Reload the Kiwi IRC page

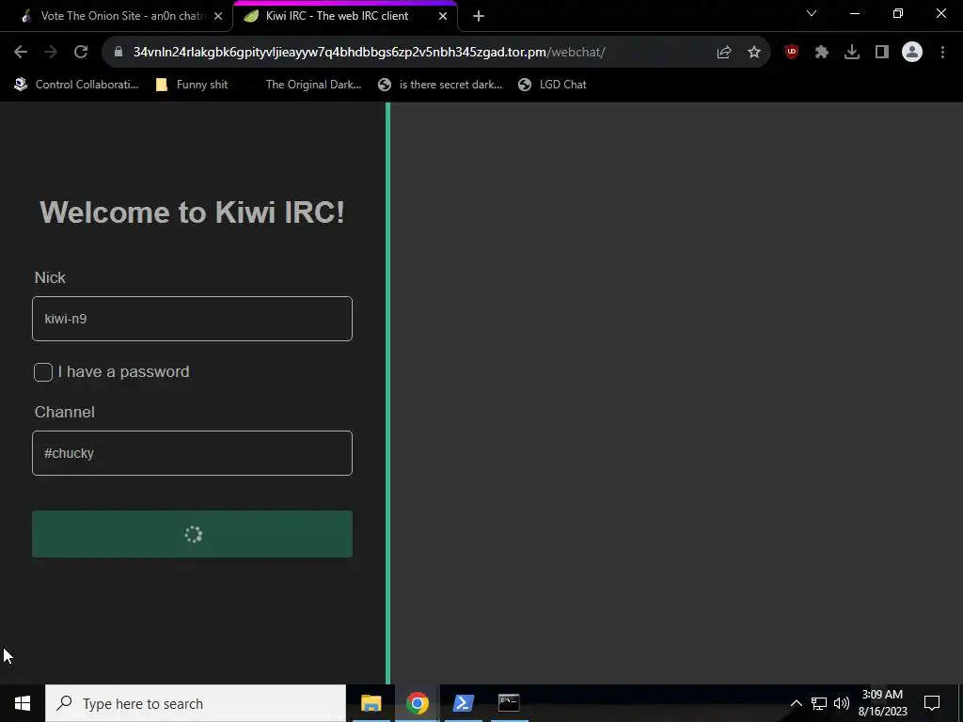(x=81, y=53)
